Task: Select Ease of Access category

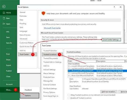Action: click(x=25, y=35)
